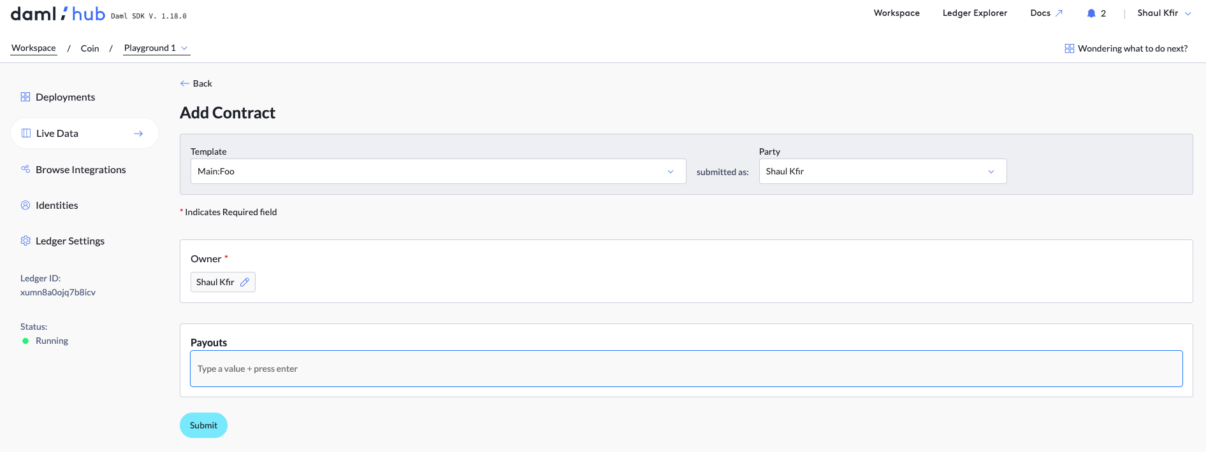Go to Workspace in top navigation
The width and height of the screenshot is (1206, 452).
[896, 13]
